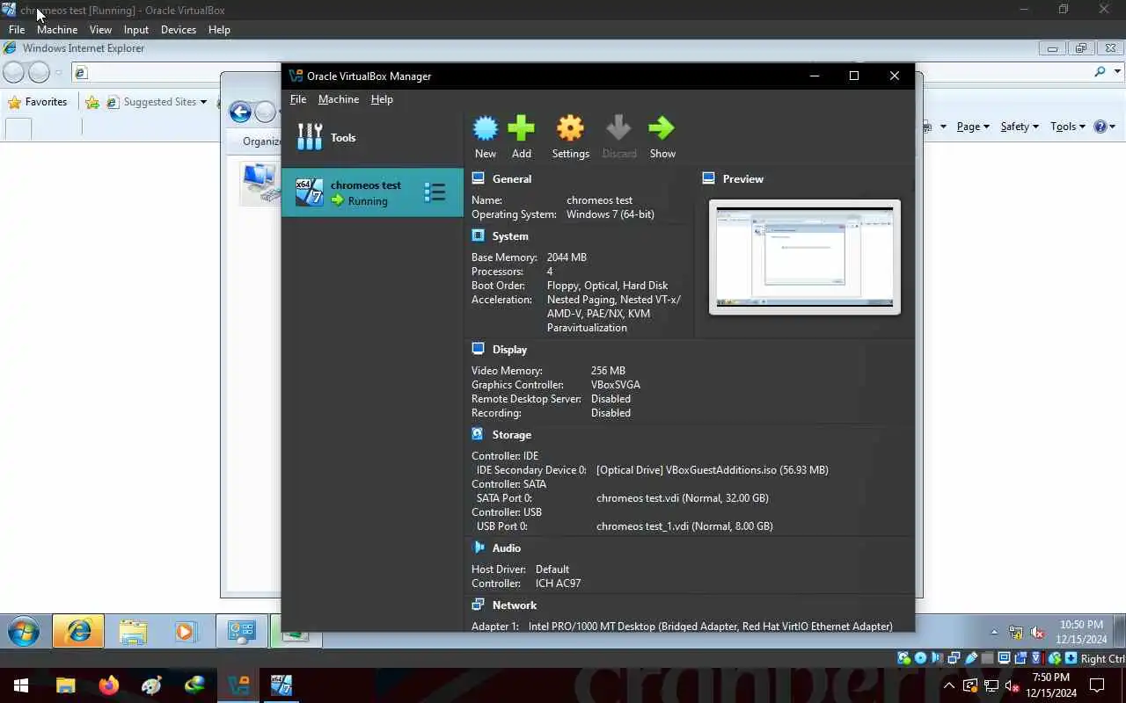
Task: Click the IE search magnifier icon
Action: click(1100, 72)
